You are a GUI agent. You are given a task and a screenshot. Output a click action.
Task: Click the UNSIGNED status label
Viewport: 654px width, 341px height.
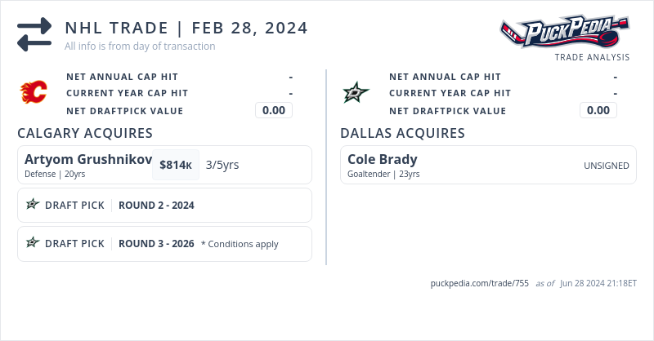[606, 166]
